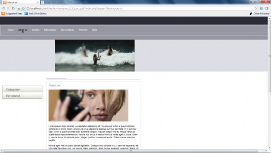Click the scroll-up arrow of the vertical scrollbar
This screenshot has width=271, height=153.
tap(269, 18)
